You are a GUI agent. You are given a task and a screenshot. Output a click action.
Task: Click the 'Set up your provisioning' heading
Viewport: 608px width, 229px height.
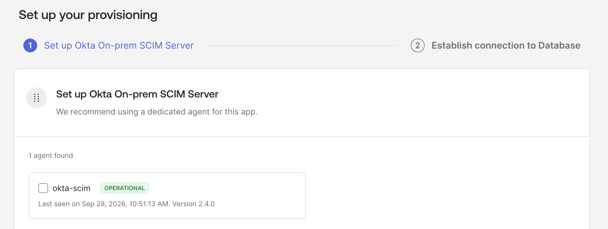tap(88, 15)
